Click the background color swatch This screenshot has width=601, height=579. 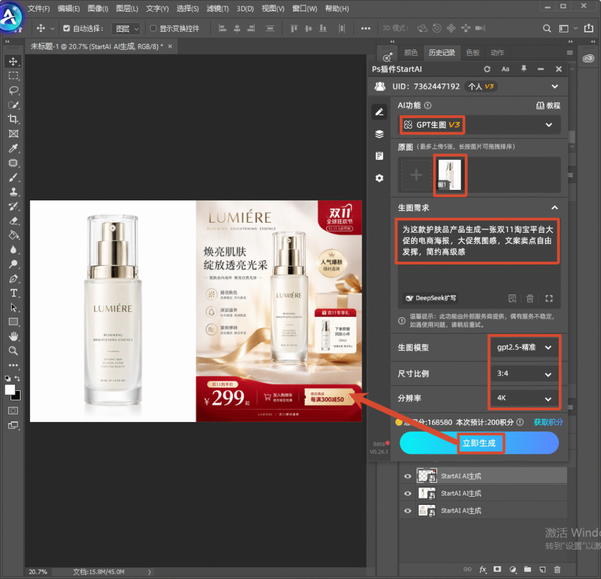pos(18,397)
